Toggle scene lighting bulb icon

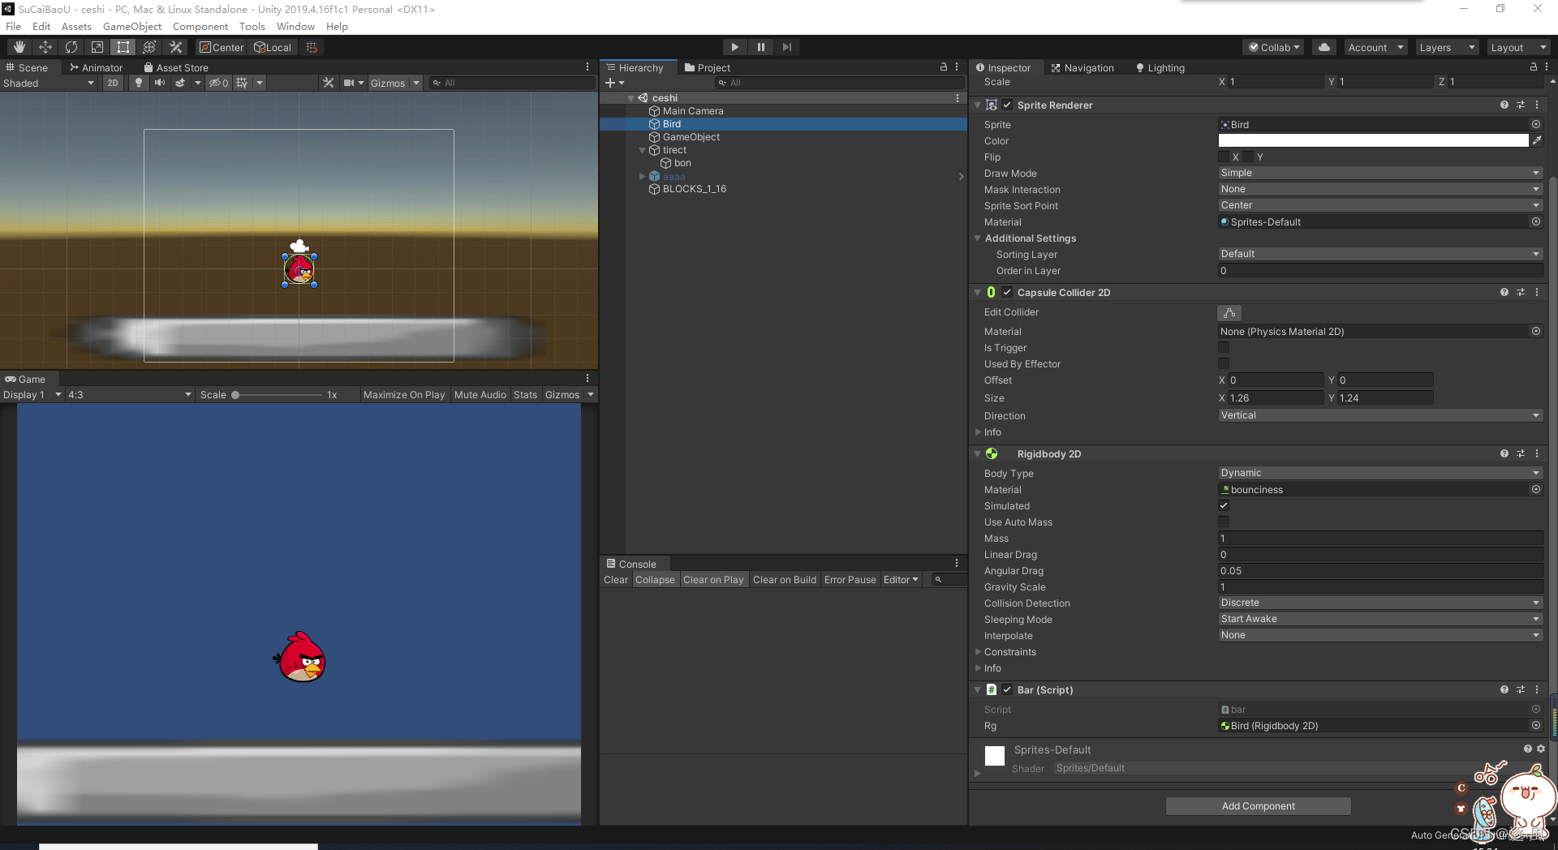pos(139,83)
